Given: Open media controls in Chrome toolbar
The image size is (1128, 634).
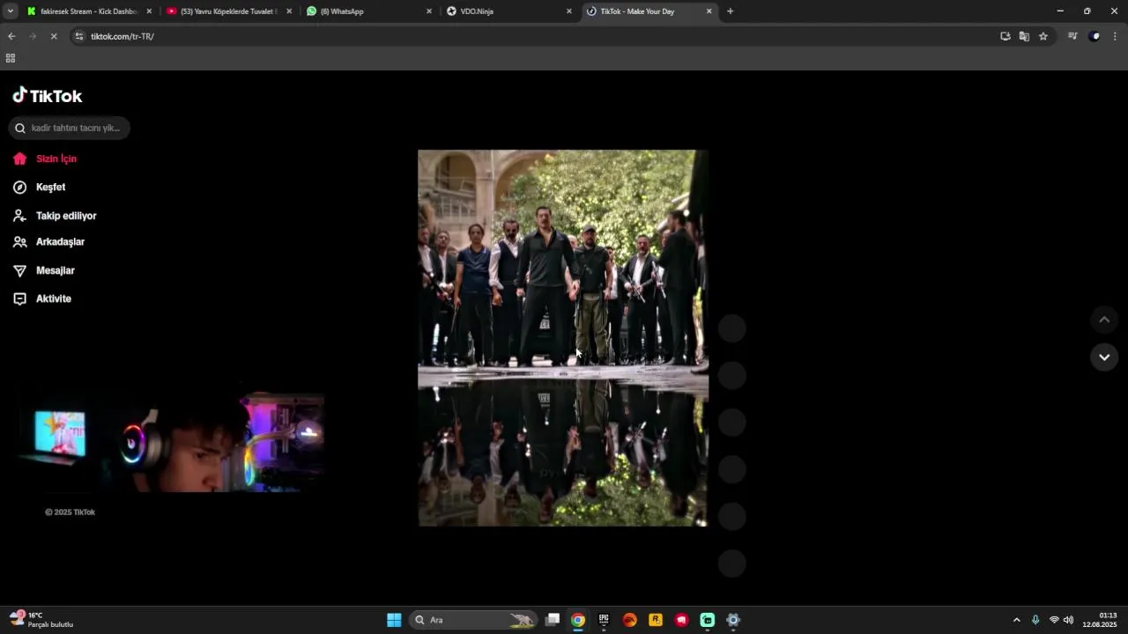Looking at the screenshot, I should click(x=1072, y=36).
